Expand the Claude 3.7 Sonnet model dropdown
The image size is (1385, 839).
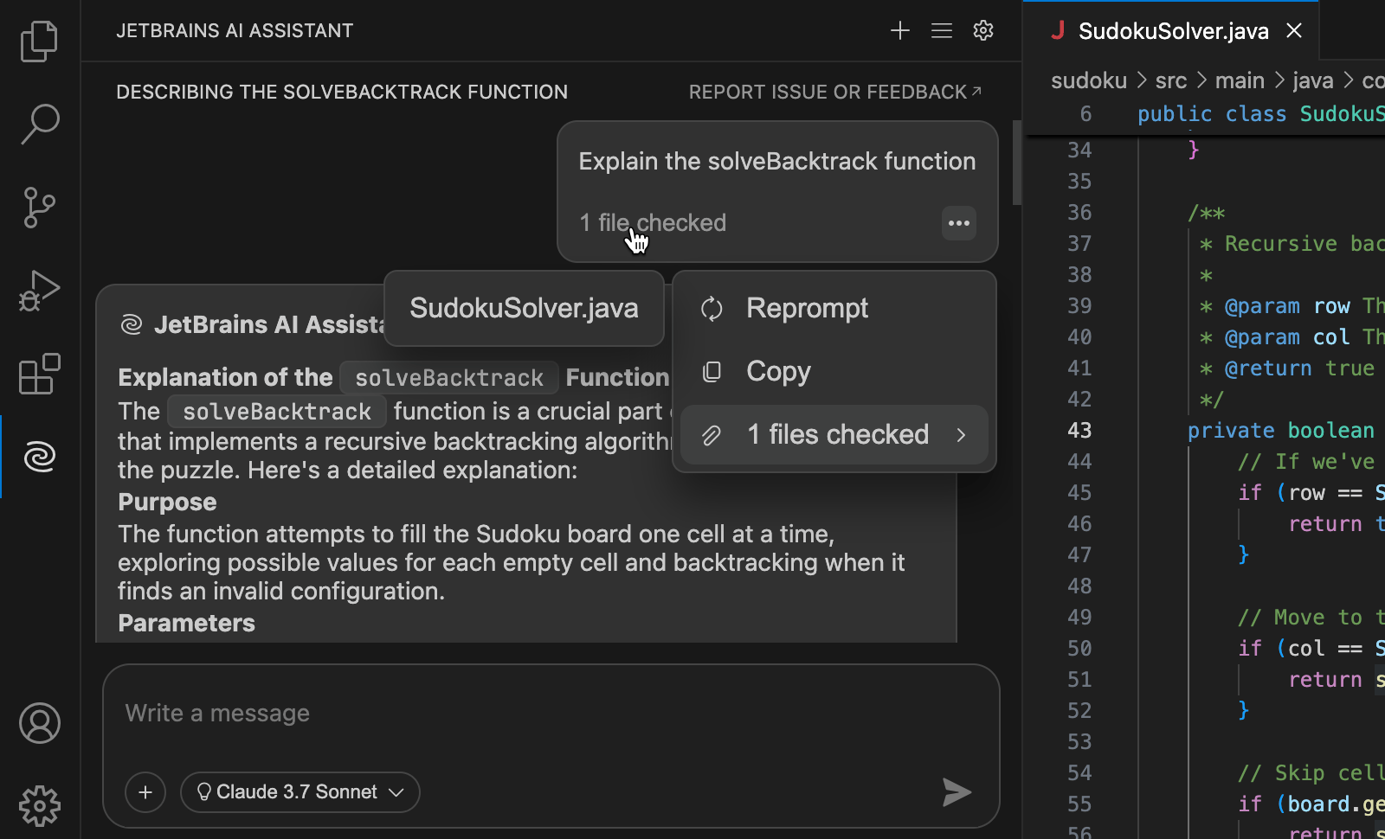tap(300, 792)
